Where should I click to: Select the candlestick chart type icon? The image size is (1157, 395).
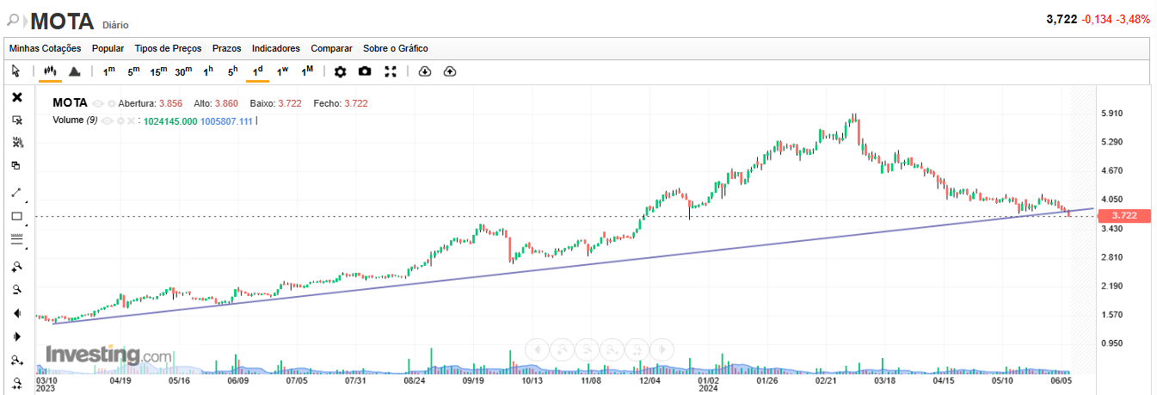pos(50,71)
